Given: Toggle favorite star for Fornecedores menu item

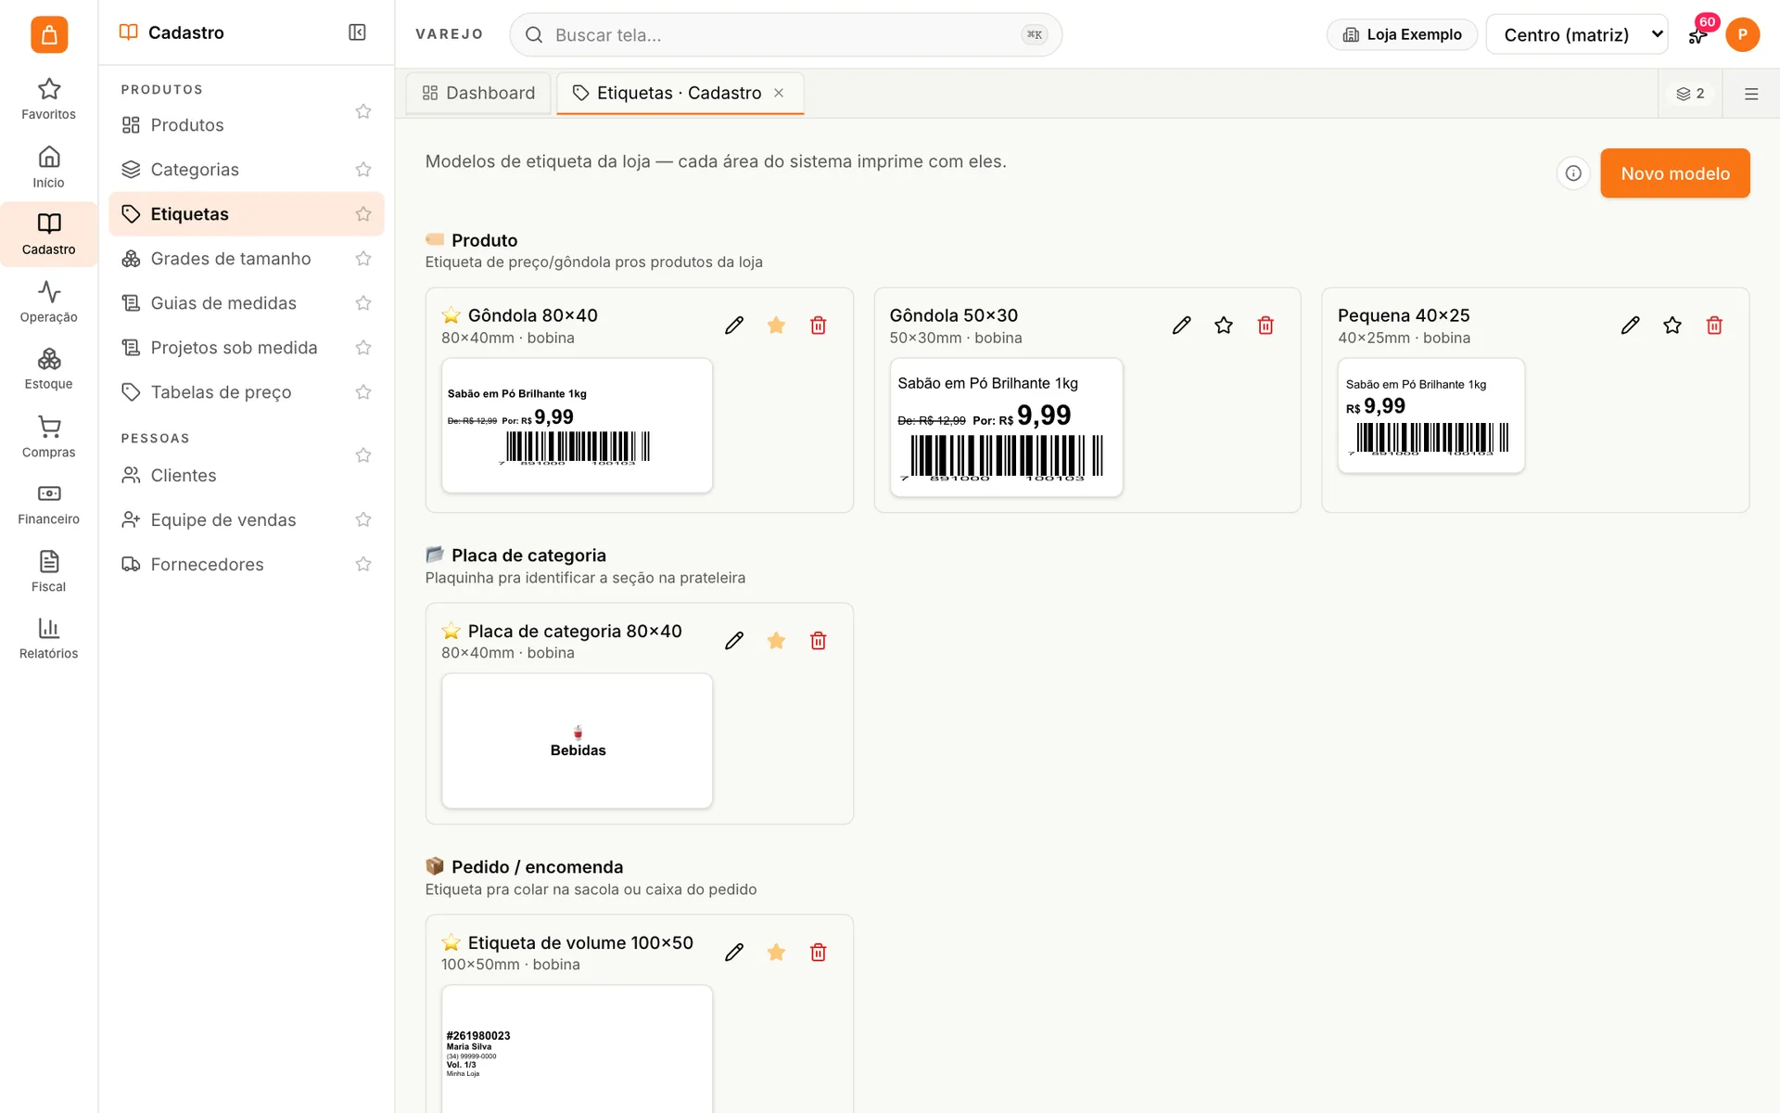Looking at the screenshot, I should pos(363,565).
